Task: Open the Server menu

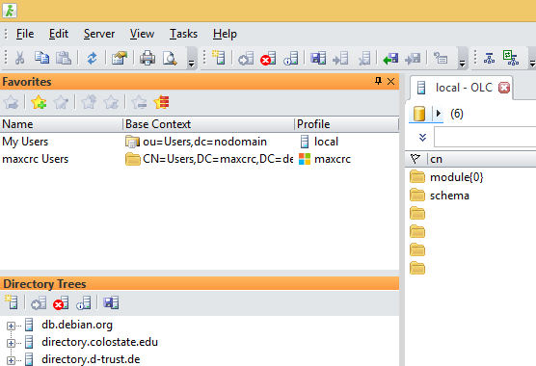Action: [99, 34]
